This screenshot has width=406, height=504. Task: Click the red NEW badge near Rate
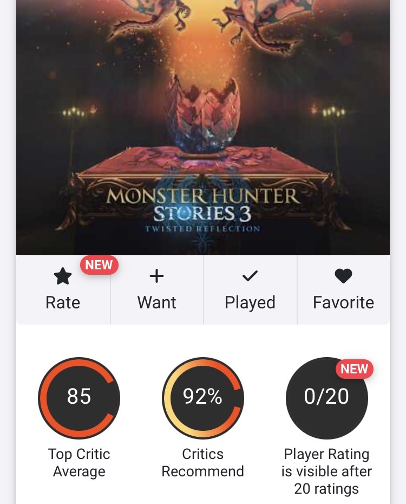click(99, 265)
